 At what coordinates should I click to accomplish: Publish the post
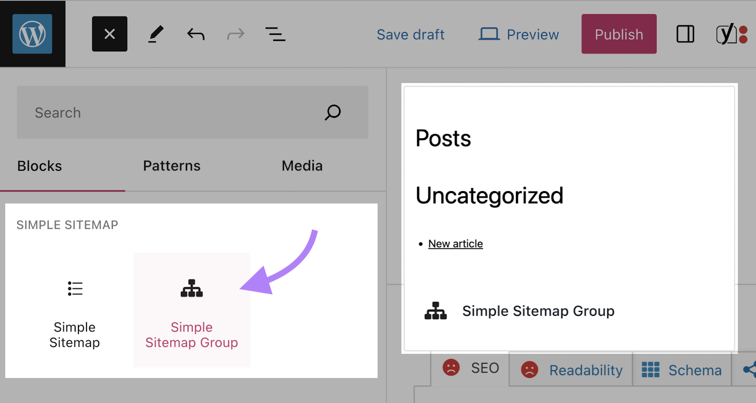pos(619,34)
